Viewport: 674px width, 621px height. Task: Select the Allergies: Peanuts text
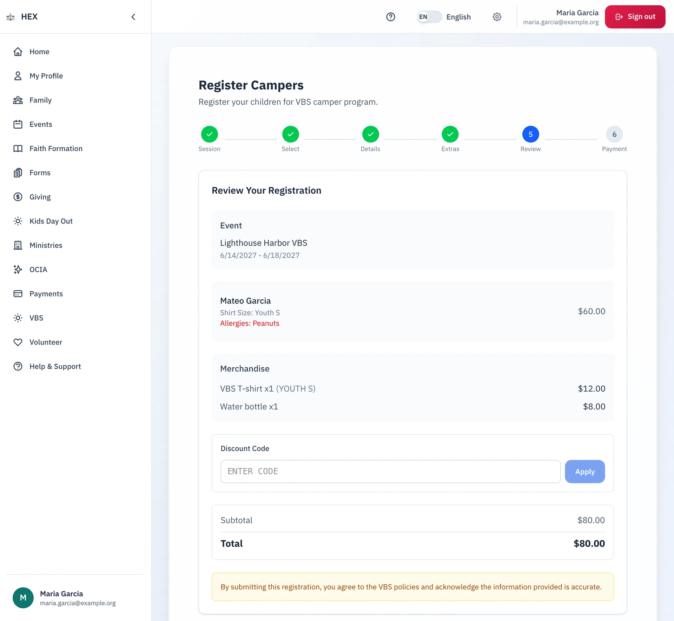(250, 323)
